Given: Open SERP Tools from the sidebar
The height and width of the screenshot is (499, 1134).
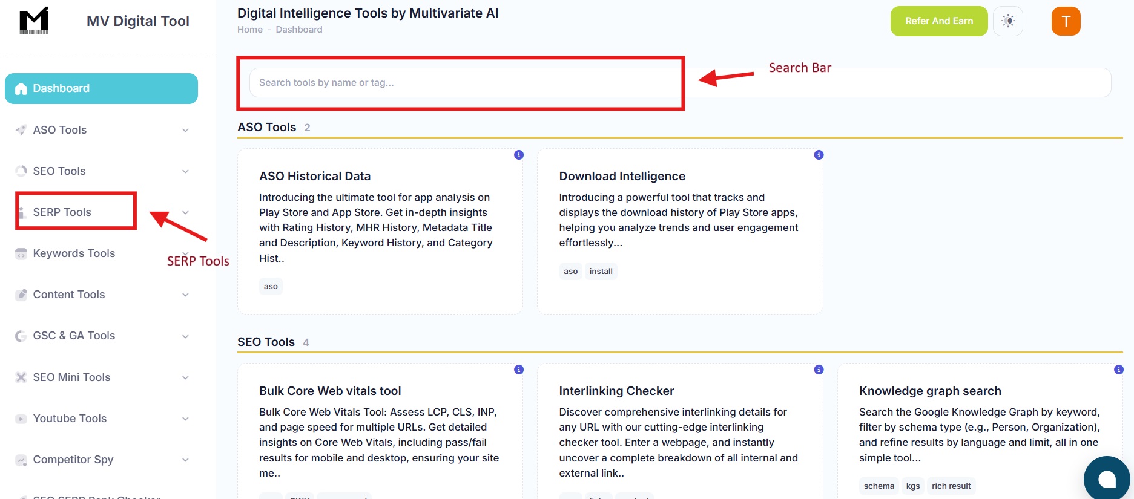Looking at the screenshot, I should click(x=62, y=212).
